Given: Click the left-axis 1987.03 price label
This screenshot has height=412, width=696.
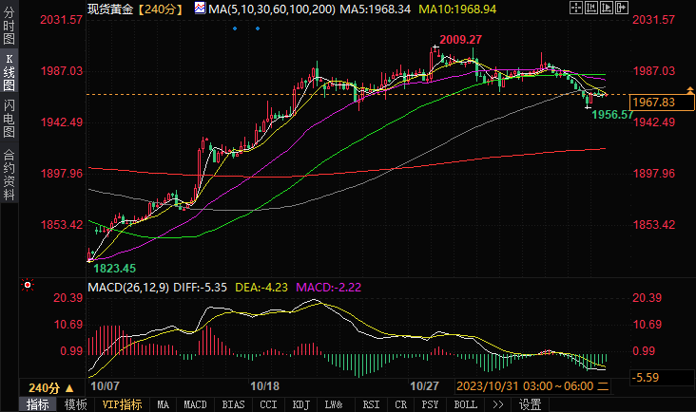Looking at the screenshot, I should pyautogui.click(x=62, y=71).
